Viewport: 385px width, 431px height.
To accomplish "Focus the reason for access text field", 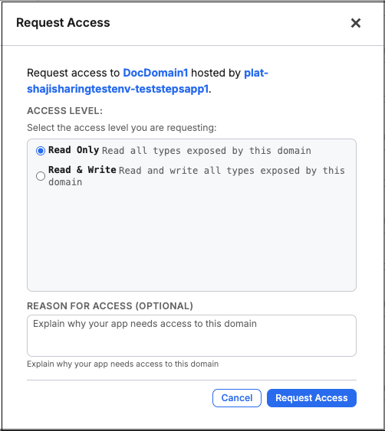I will coord(192,335).
